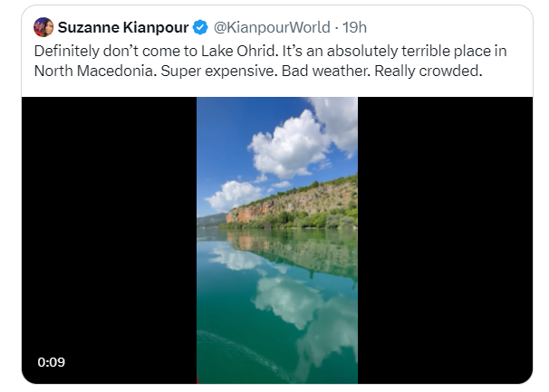Visit the @KianpourWorld handle link
This screenshot has height=392, width=549.
point(272,27)
